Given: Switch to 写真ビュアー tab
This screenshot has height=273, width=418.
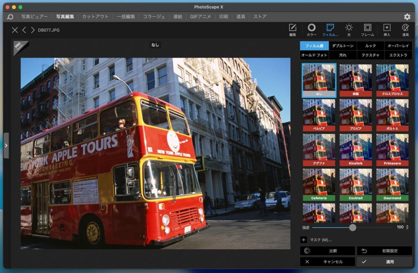Looking at the screenshot, I should (x=34, y=16).
